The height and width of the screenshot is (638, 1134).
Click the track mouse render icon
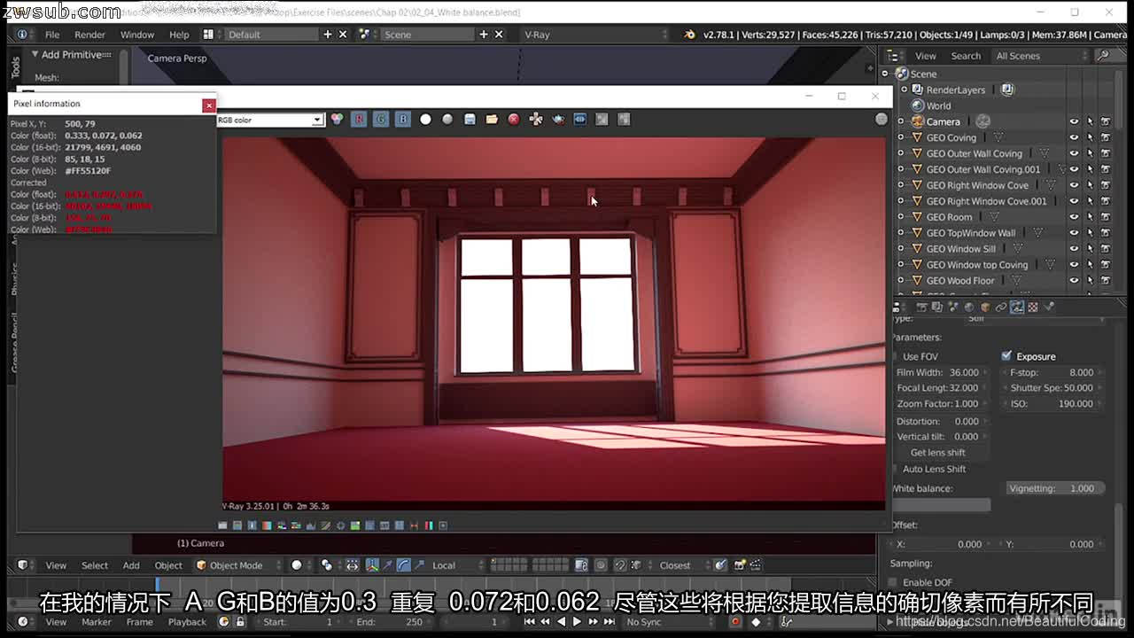(536, 119)
